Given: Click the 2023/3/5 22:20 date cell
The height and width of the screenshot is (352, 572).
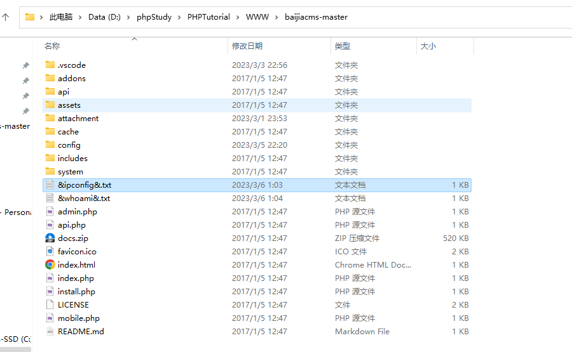Looking at the screenshot, I should click(259, 145).
